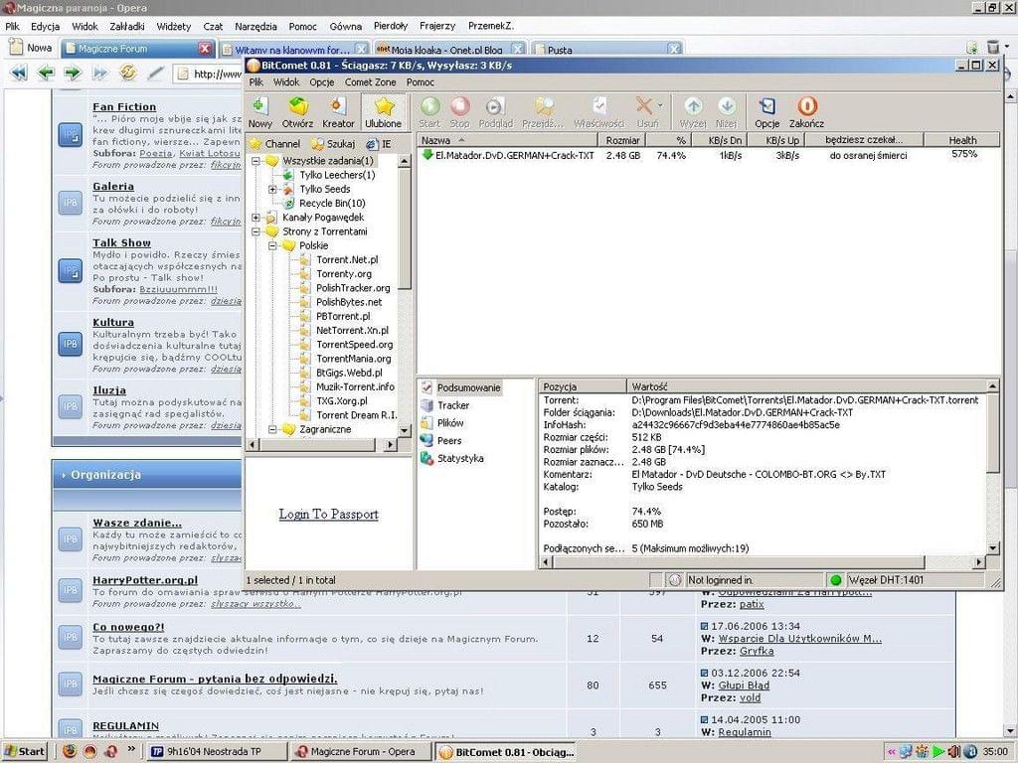This screenshot has width=1018, height=763.
Task: Launch the Kreator torrent wizard icon
Action: (338, 111)
